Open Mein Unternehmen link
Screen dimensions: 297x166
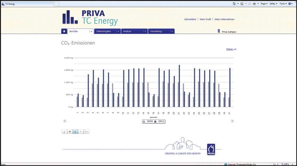225,19
